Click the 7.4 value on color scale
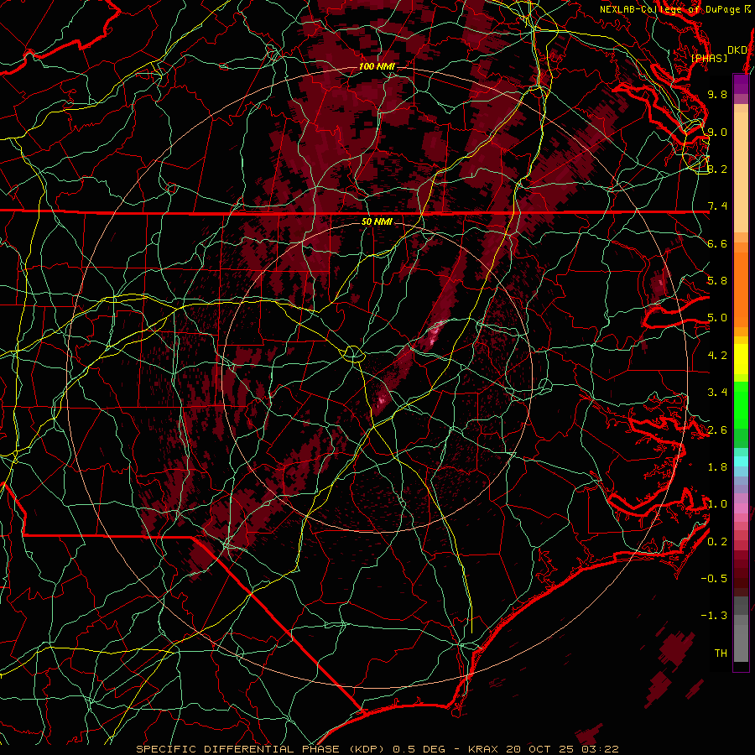Image resolution: width=755 pixels, height=755 pixels. pos(717,206)
